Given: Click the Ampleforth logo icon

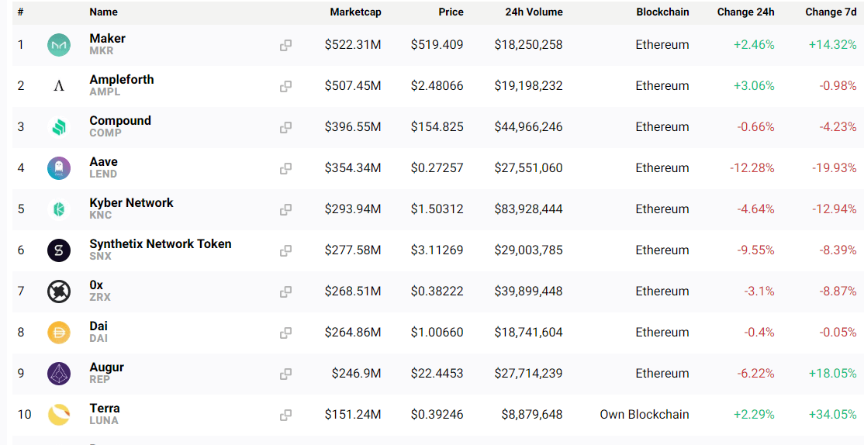Looking at the screenshot, I should (59, 86).
